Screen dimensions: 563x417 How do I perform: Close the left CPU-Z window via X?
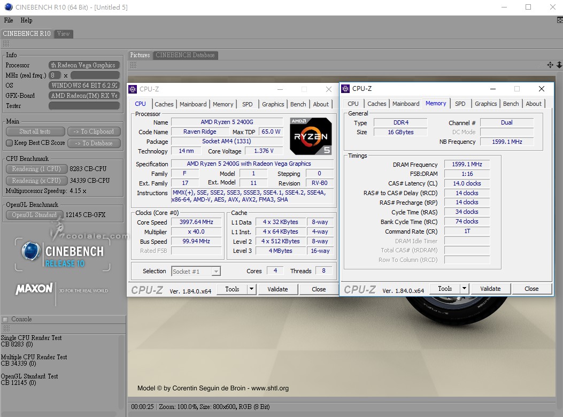(x=328, y=89)
